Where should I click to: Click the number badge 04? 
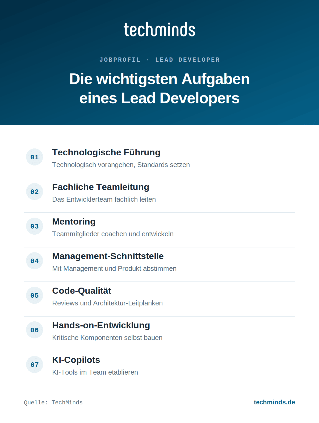tap(35, 261)
